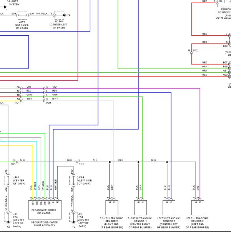Click the B57 connector label
231x233 pixels.
click(x=225, y=62)
